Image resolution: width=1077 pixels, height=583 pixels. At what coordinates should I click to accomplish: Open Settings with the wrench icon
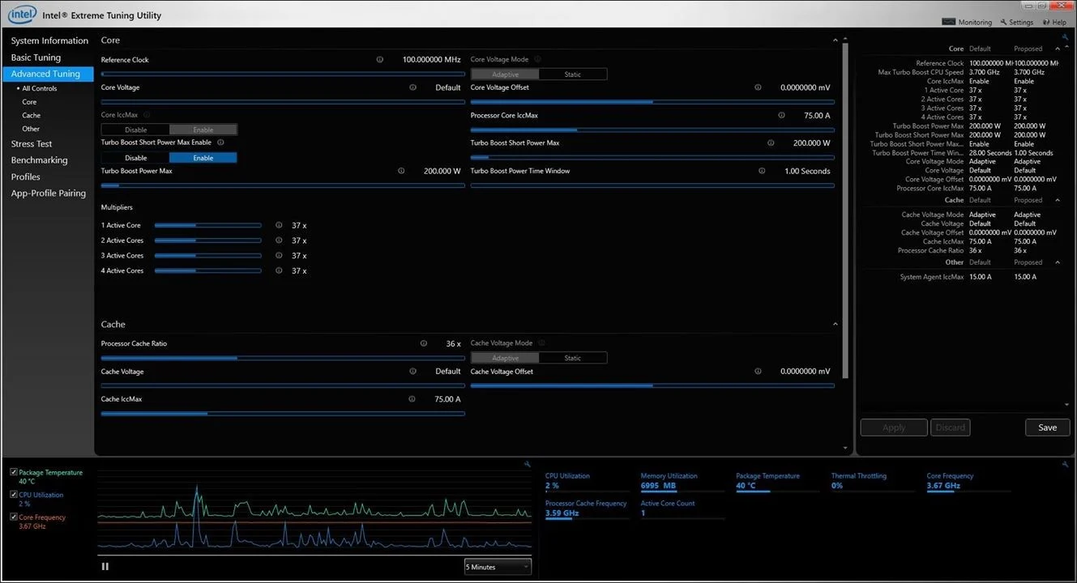pos(1016,22)
